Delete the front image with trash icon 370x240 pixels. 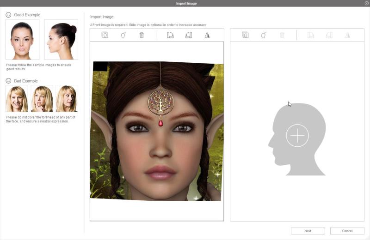click(x=142, y=35)
